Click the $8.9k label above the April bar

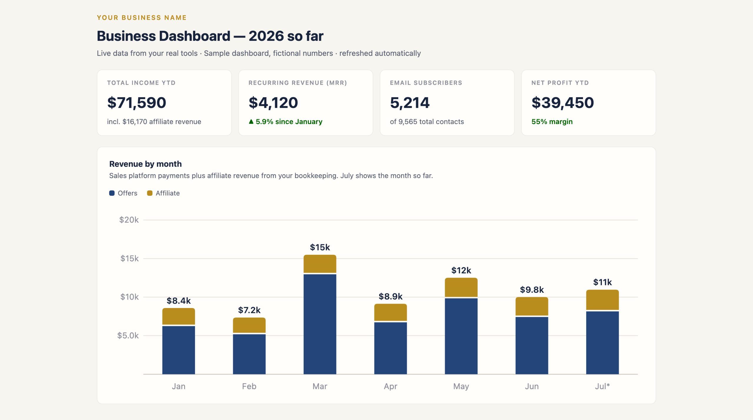(390, 296)
